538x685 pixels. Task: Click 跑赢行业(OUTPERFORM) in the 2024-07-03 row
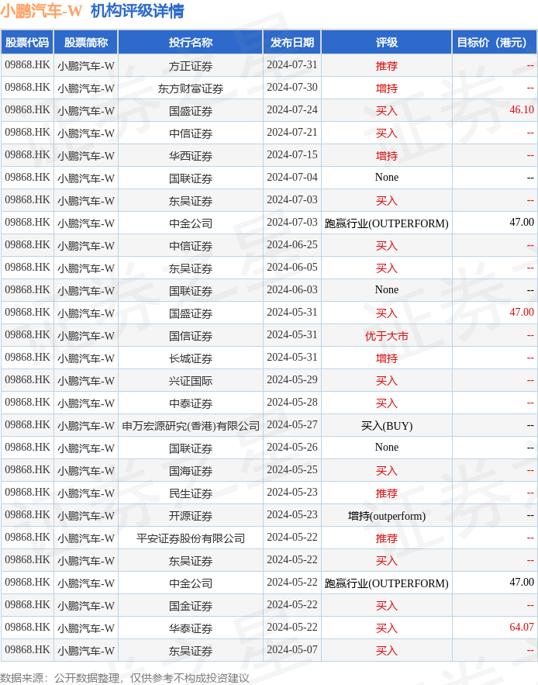(x=387, y=223)
